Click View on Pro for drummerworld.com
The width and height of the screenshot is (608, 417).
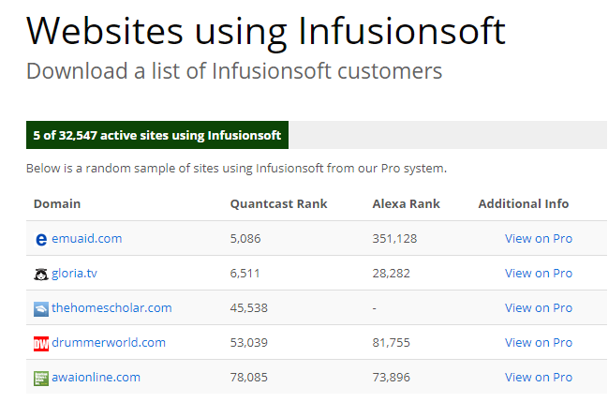[539, 343]
